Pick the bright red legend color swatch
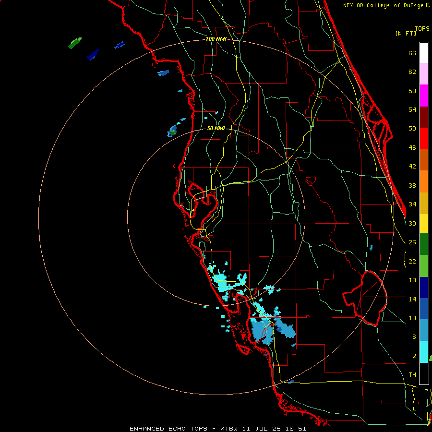This screenshot has height=432, width=432. coord(424,138)
